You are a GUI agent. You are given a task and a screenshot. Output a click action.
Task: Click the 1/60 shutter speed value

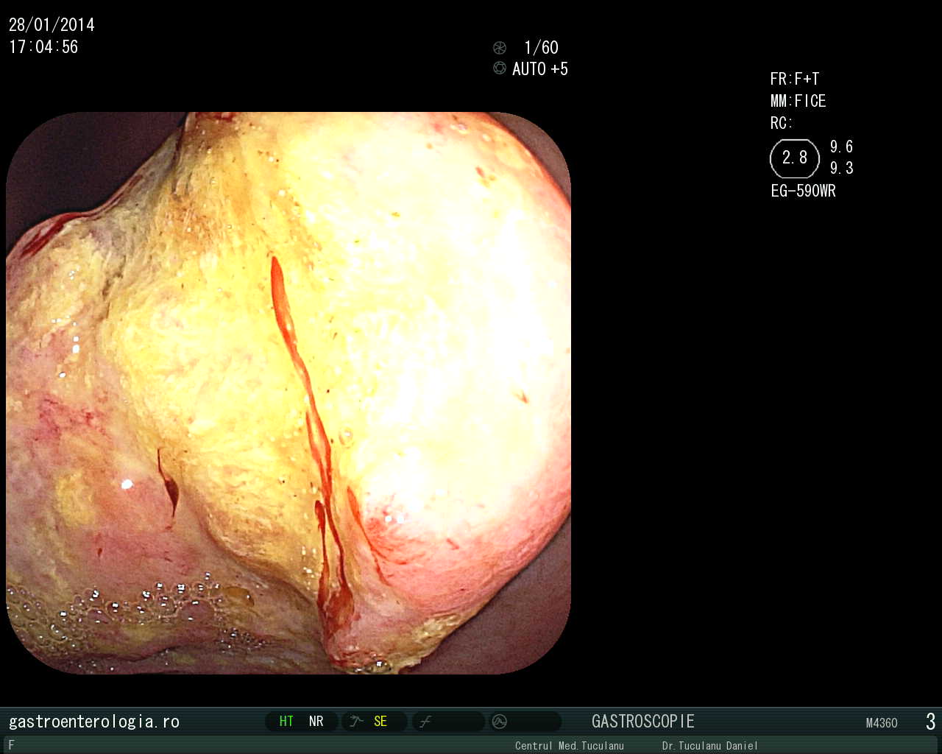pyautogui.click(x=541, y=48)
